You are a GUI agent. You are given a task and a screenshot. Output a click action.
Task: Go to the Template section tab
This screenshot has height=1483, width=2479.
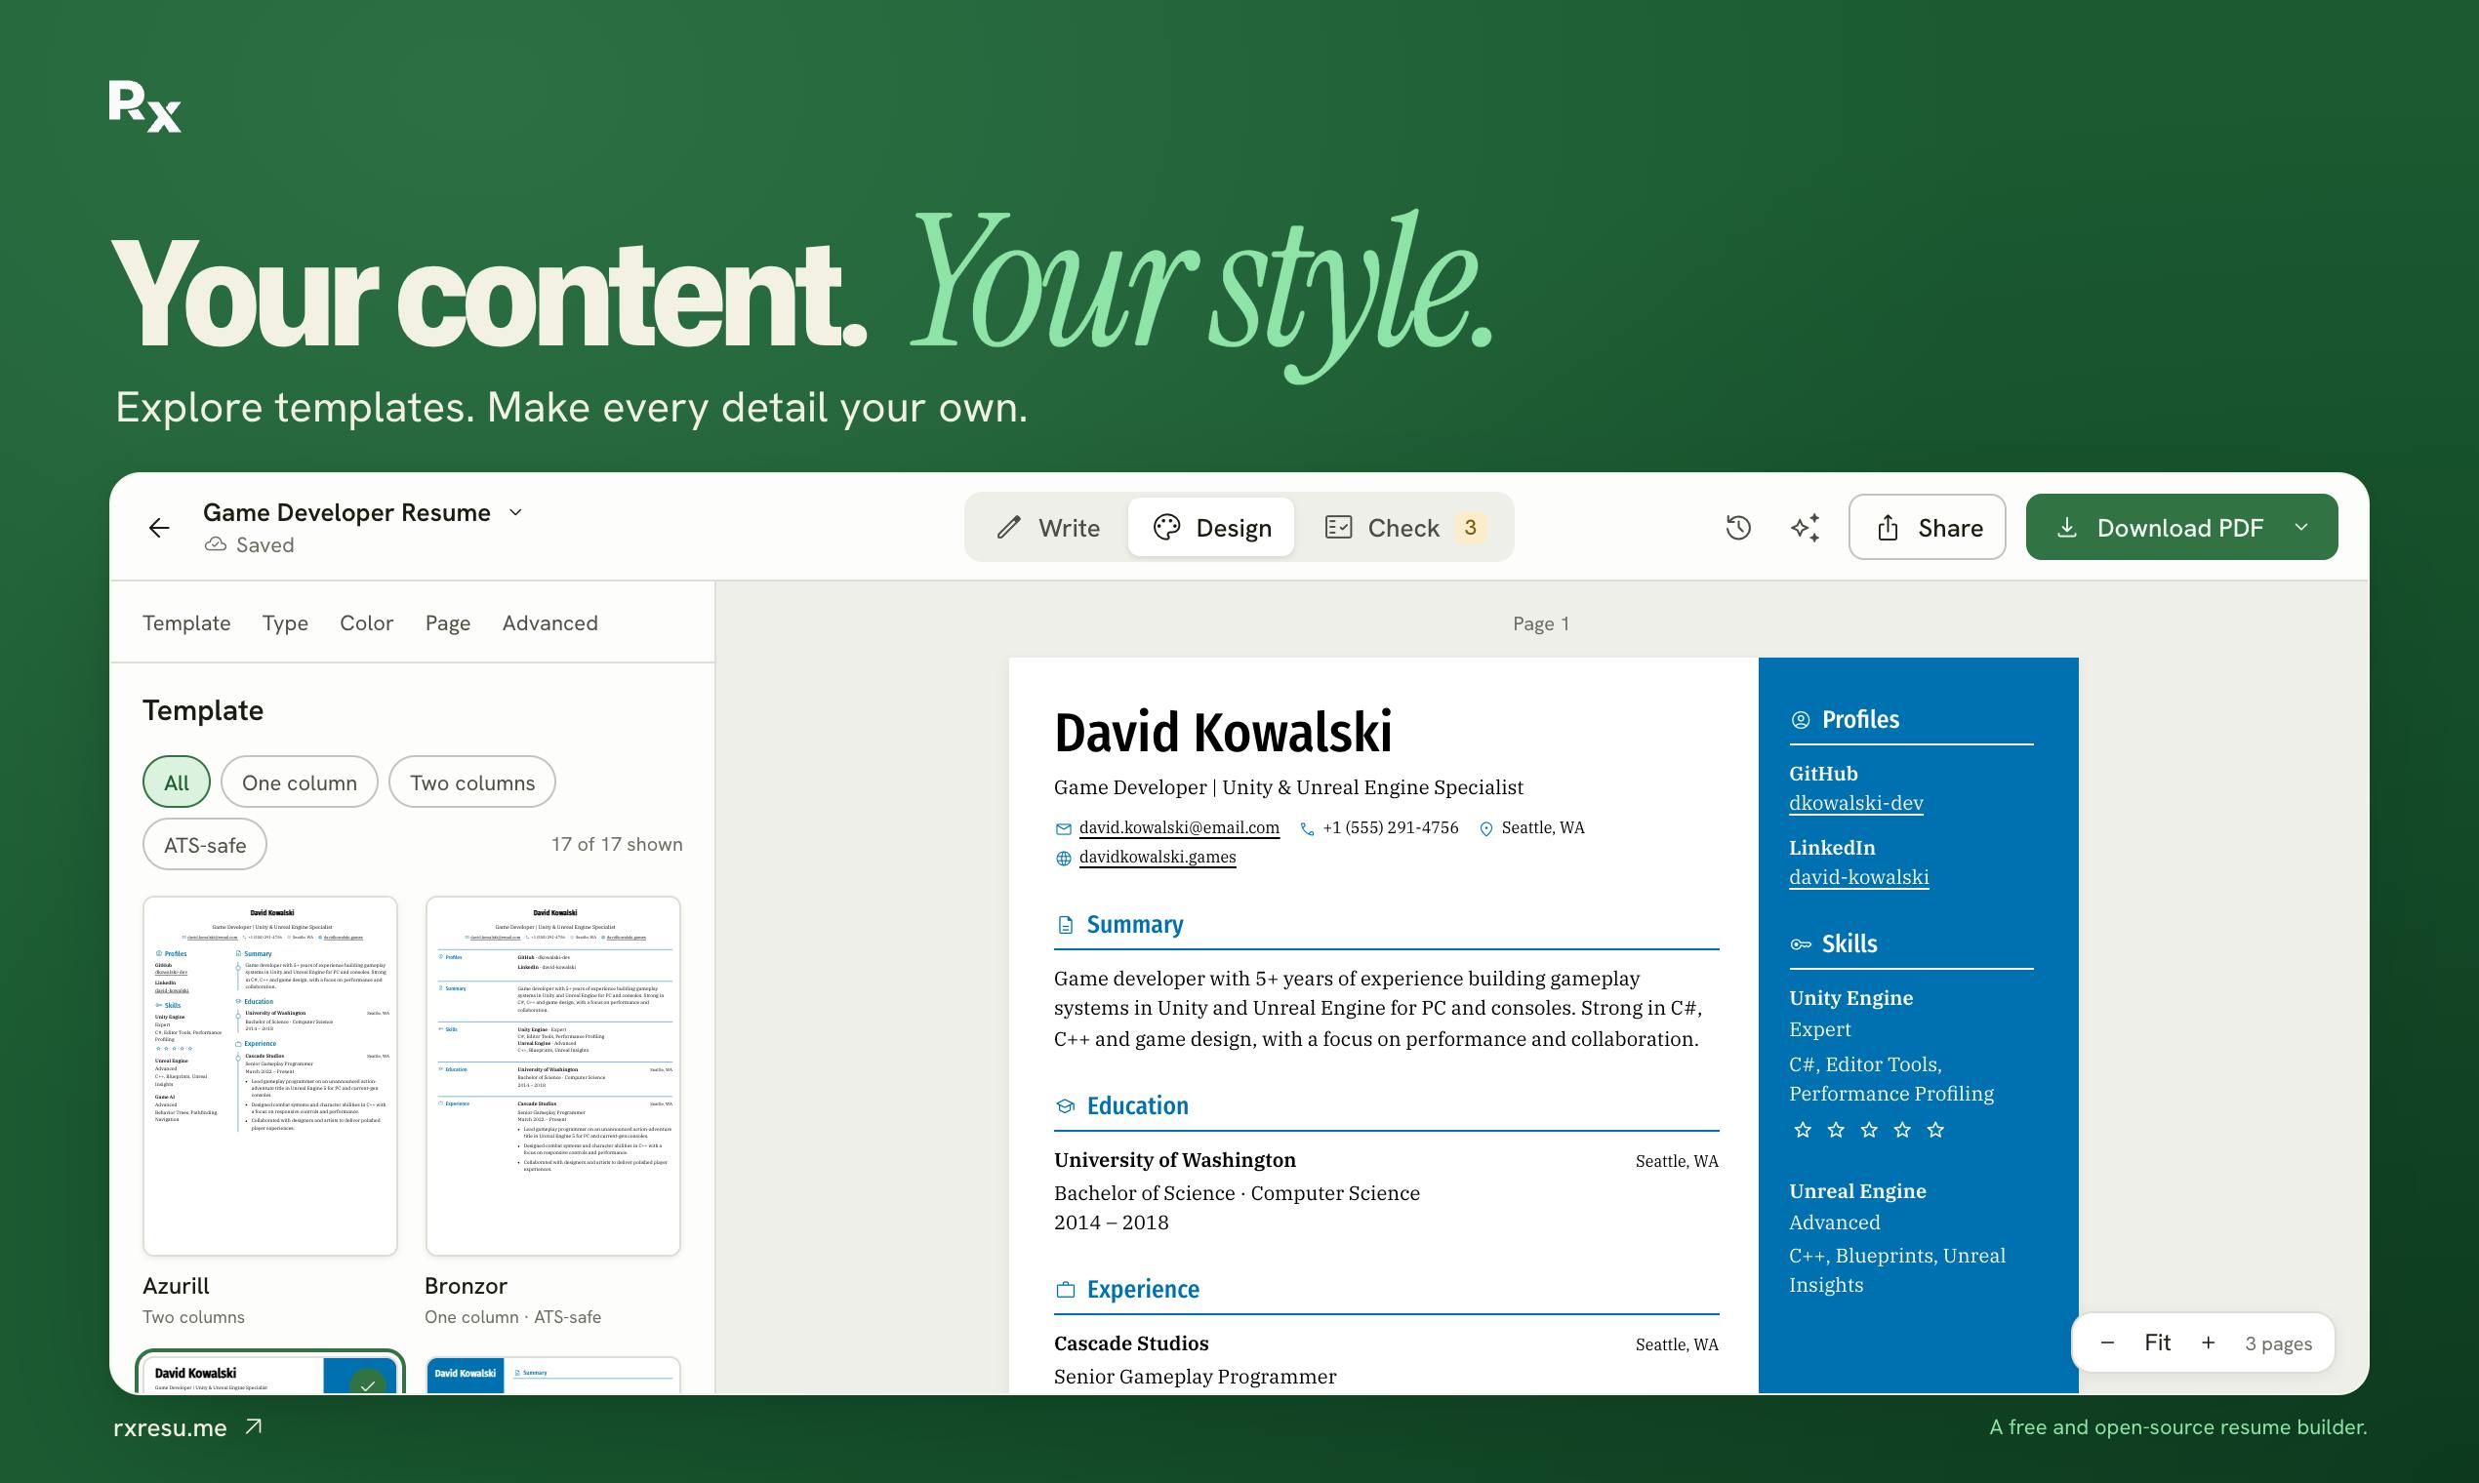pos(187,623)
